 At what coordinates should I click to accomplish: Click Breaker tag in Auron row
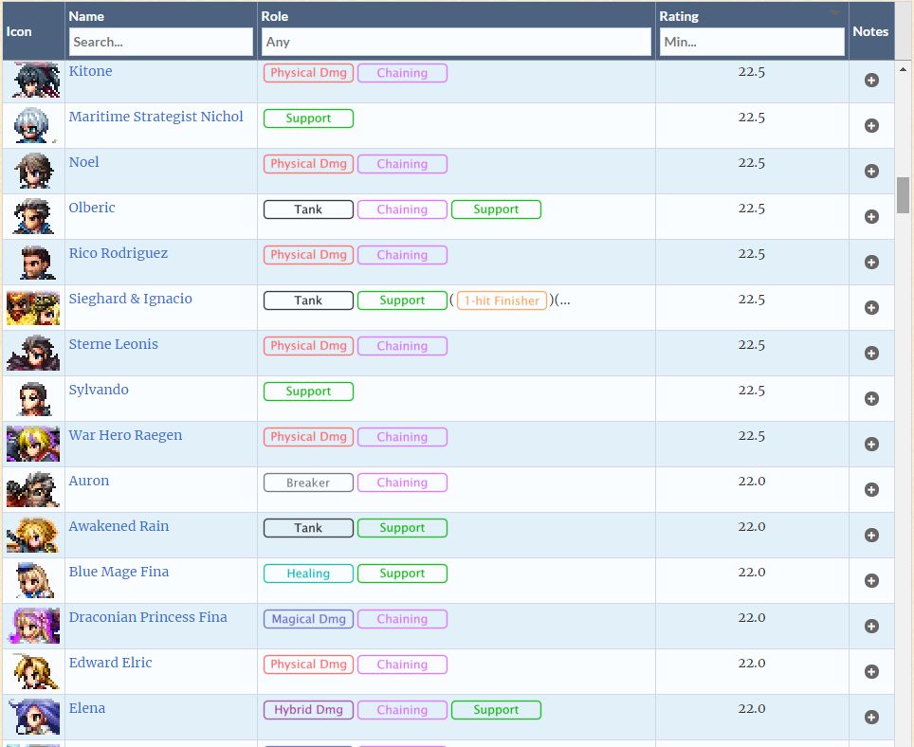click(x=308, y=483)
